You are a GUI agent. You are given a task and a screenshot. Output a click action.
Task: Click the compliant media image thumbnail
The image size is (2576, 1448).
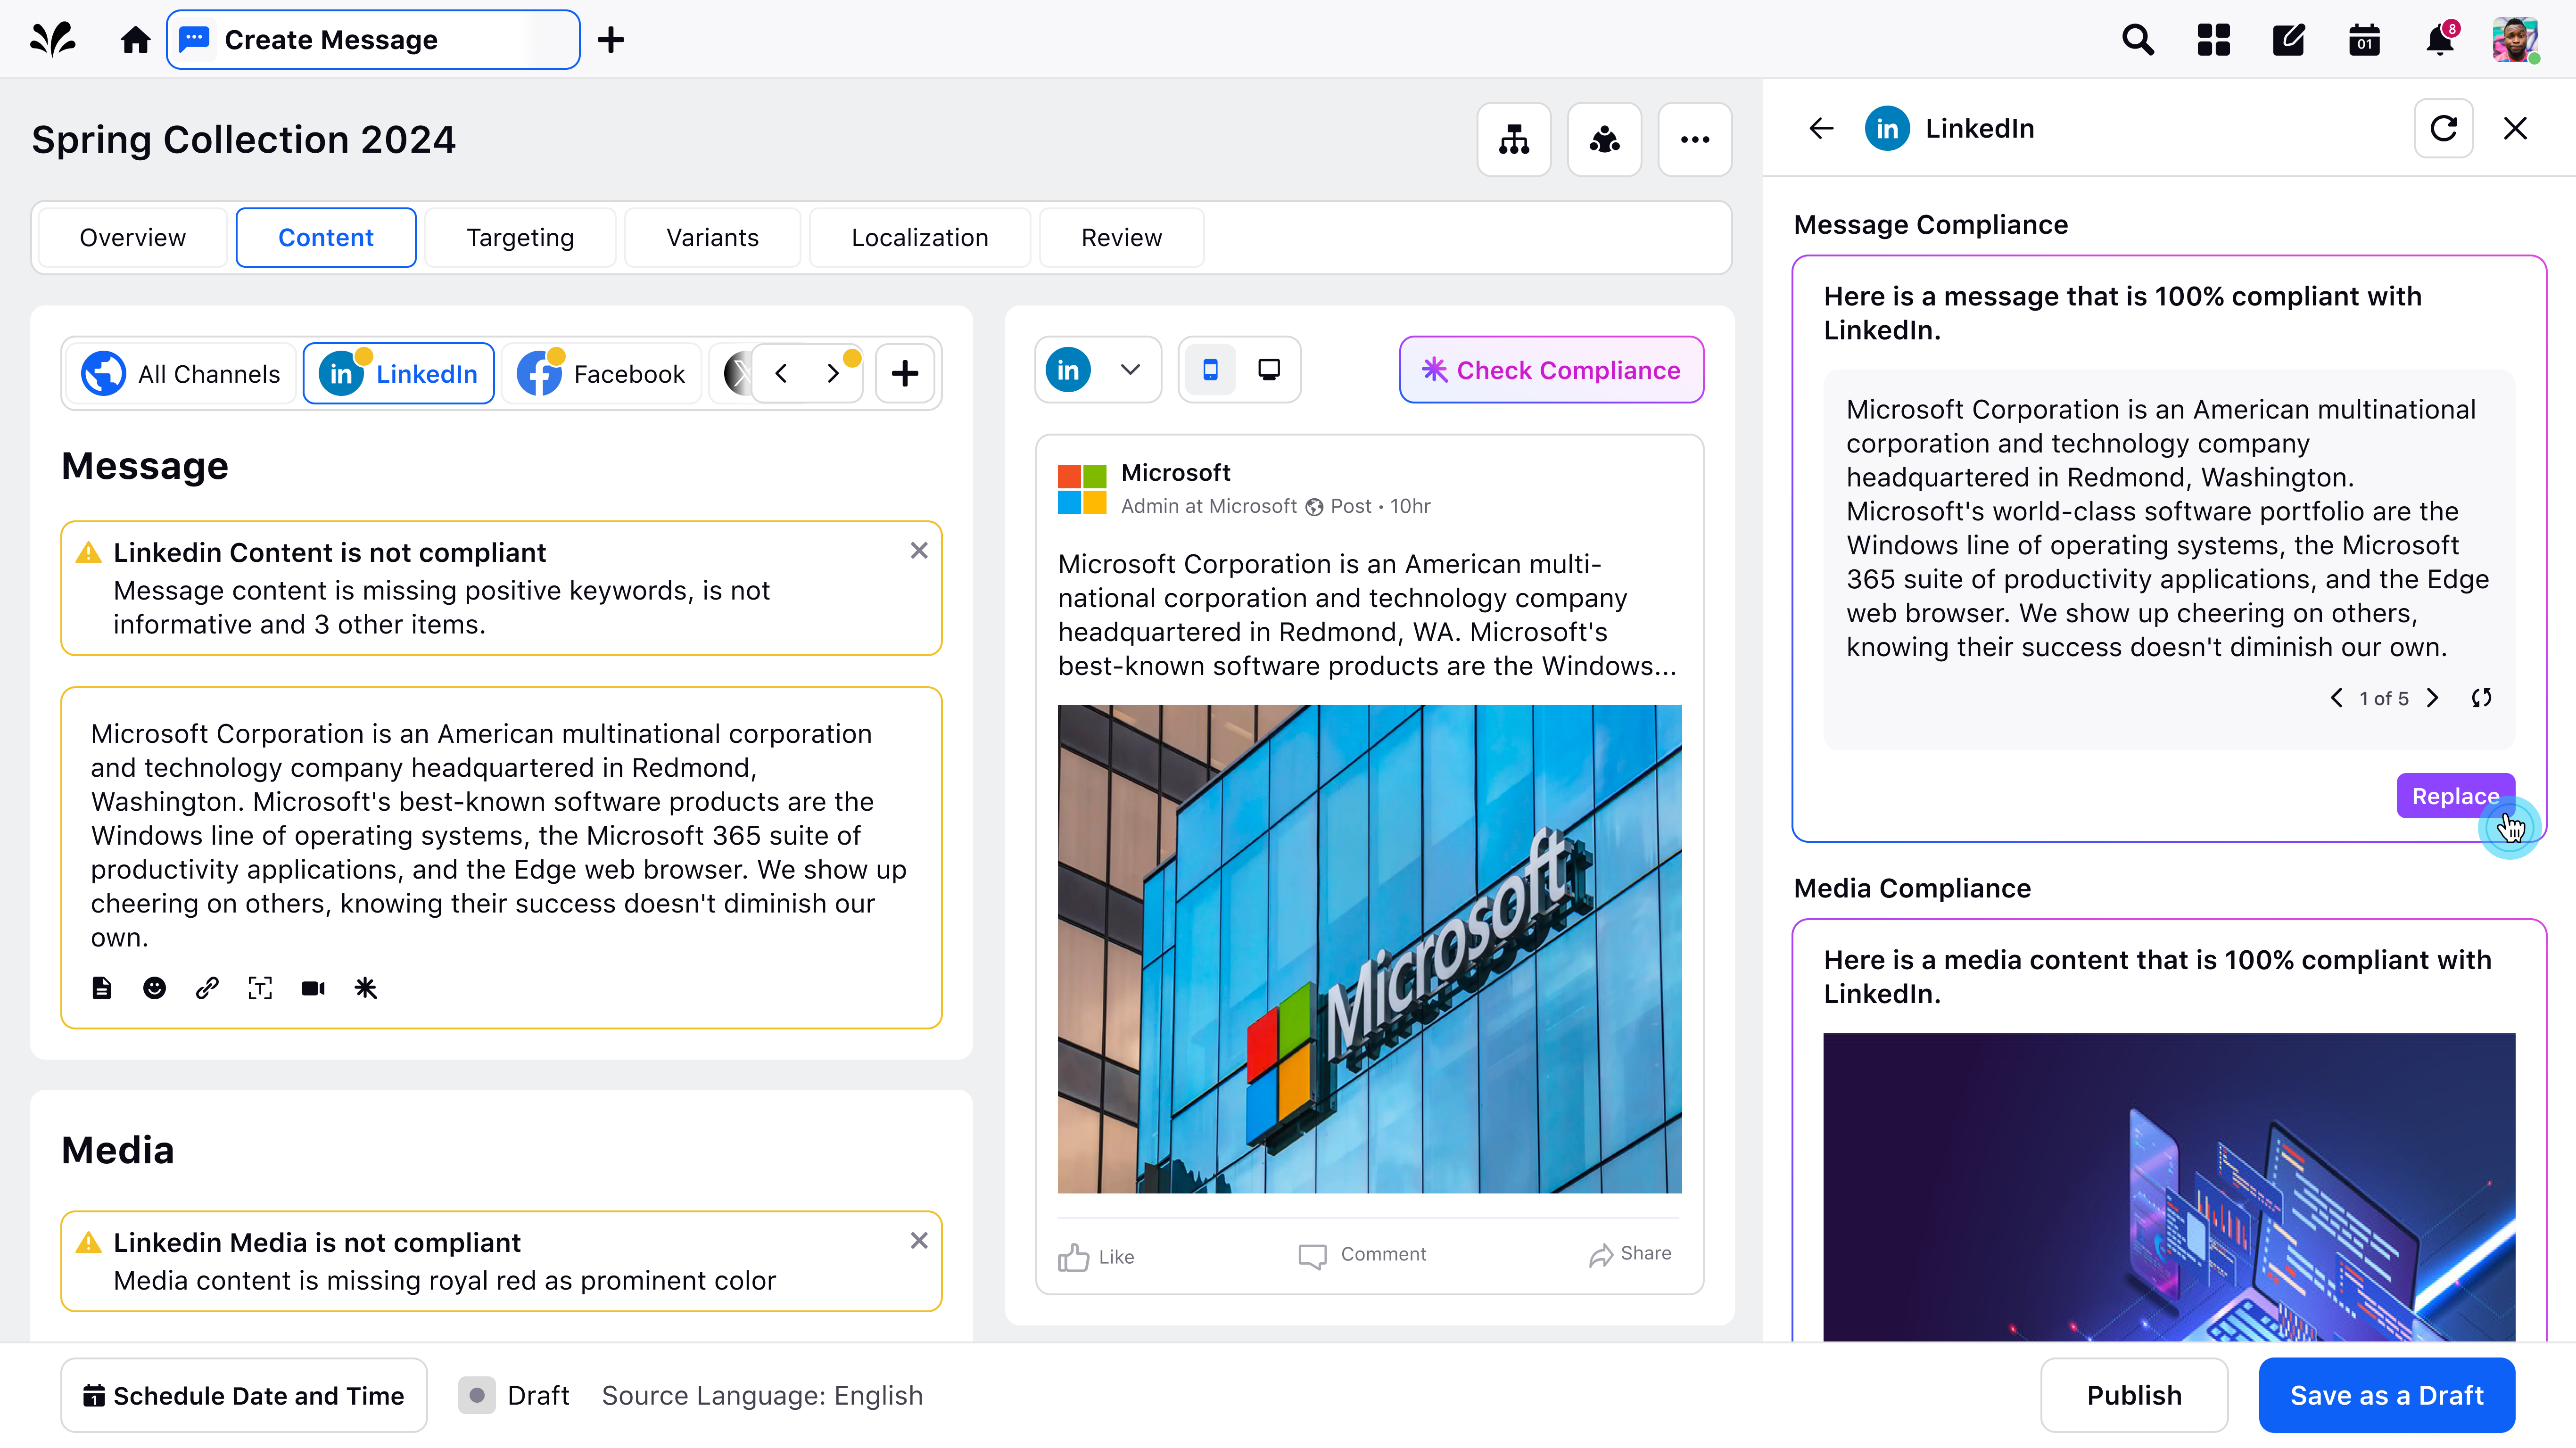(2168, 1186)
